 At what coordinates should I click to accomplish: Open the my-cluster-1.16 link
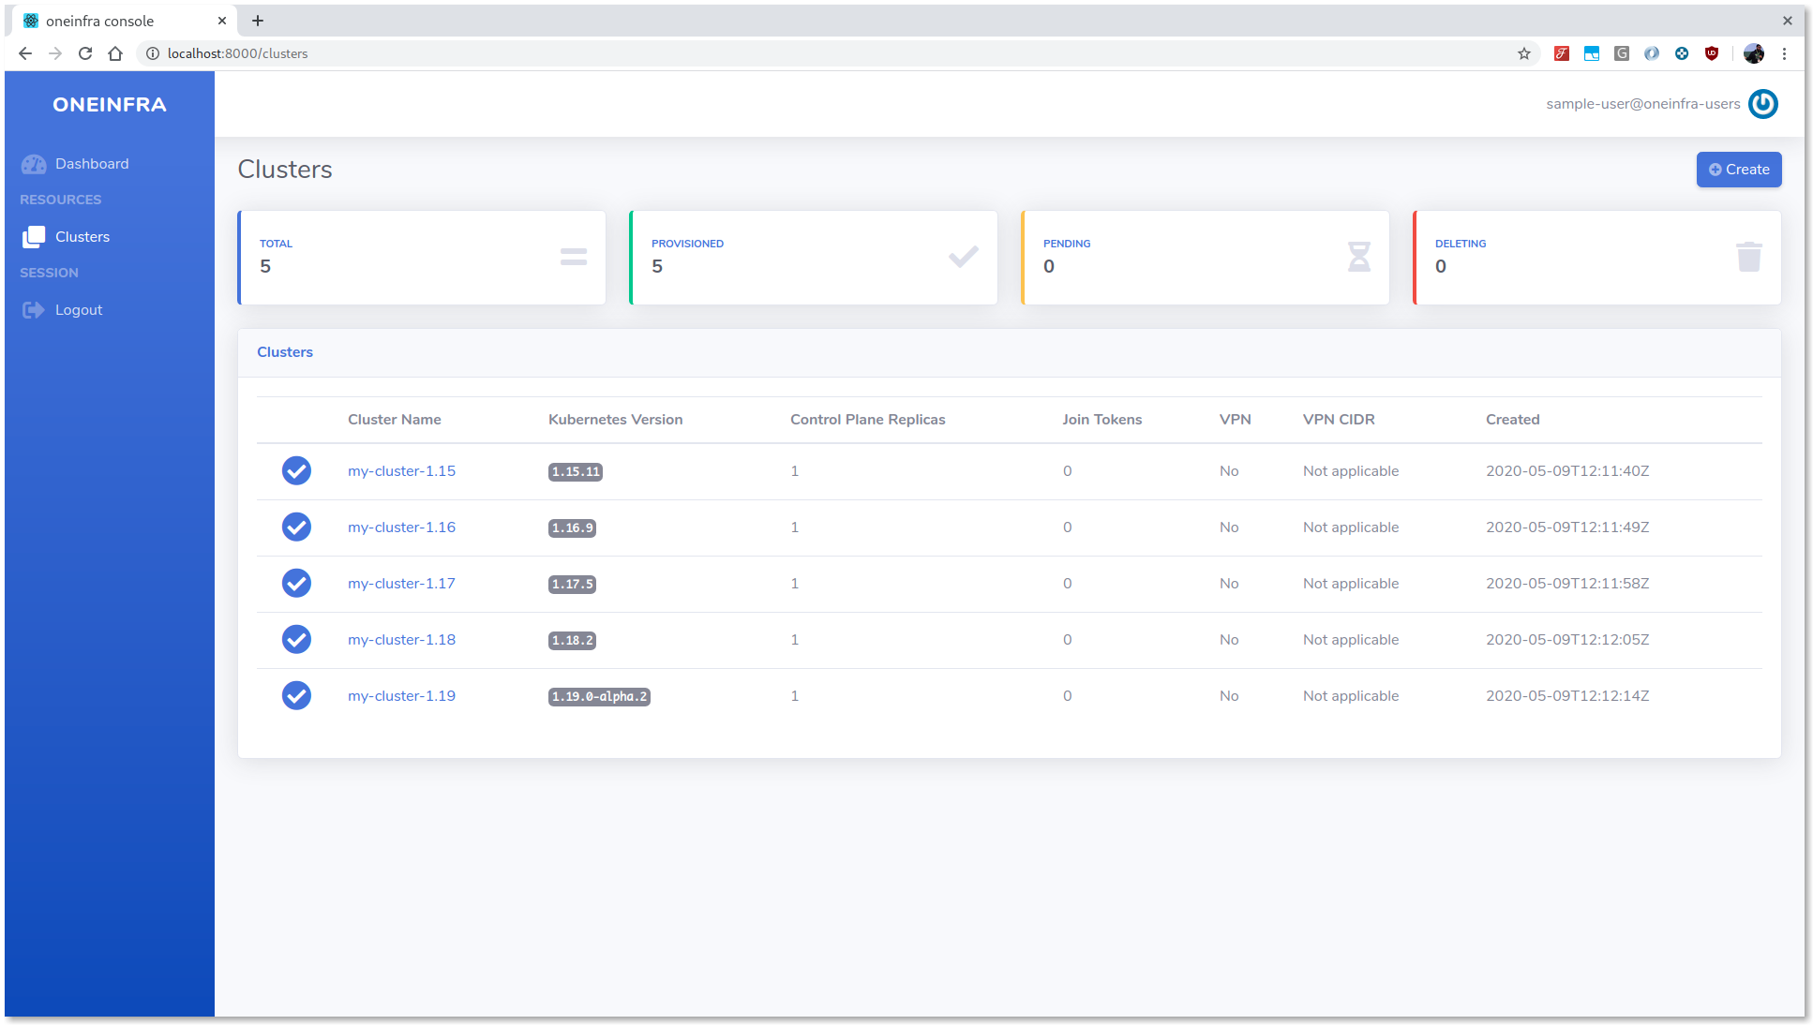tap(401, 527)
